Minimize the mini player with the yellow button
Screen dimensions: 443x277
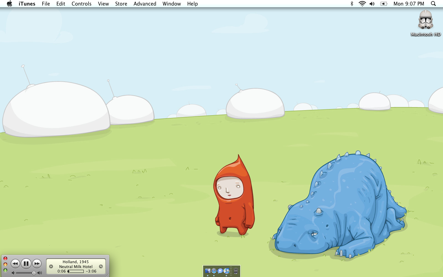pyautogui.click(x=5, y=264)
